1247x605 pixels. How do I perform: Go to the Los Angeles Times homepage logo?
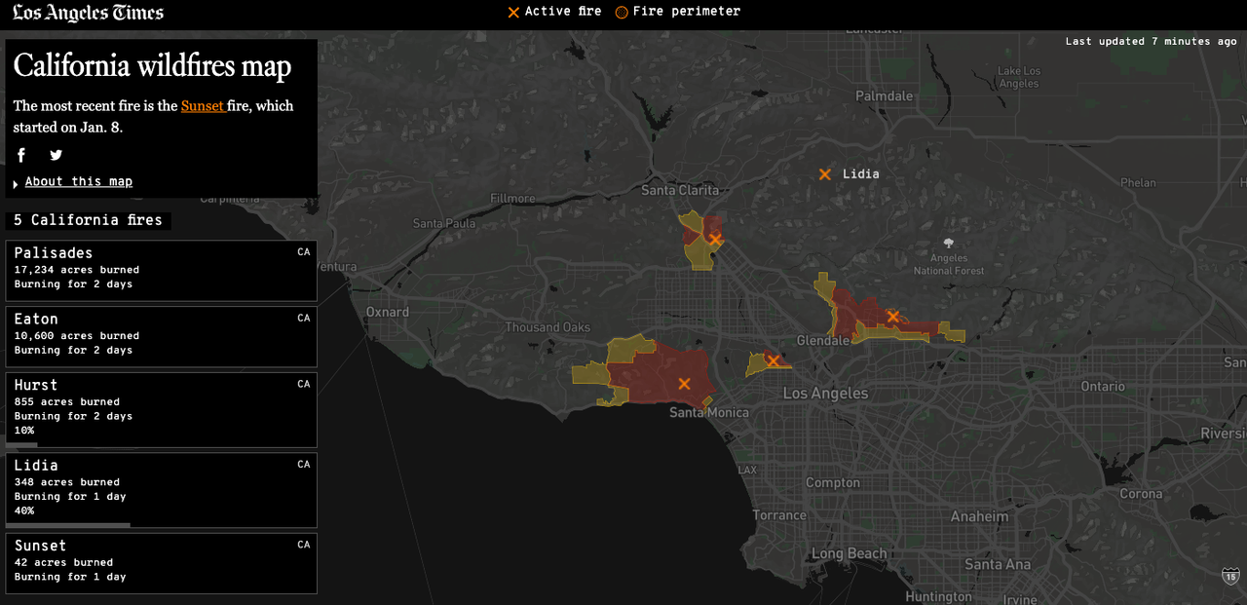(x=88, y=14)
